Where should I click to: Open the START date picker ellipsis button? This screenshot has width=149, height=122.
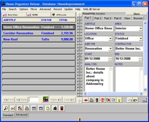pyautogui.click(x=110, y=59)
